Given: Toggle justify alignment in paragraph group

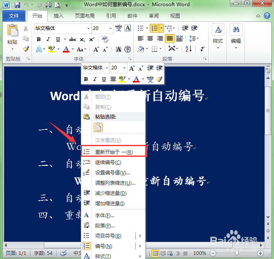Looking at the screenshot, I should point(170,38).
